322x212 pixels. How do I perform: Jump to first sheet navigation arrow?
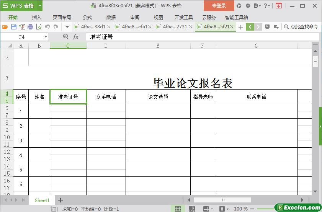(x=5, y=200)
